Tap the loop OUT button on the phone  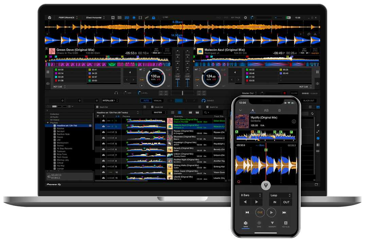coord(286,202)
